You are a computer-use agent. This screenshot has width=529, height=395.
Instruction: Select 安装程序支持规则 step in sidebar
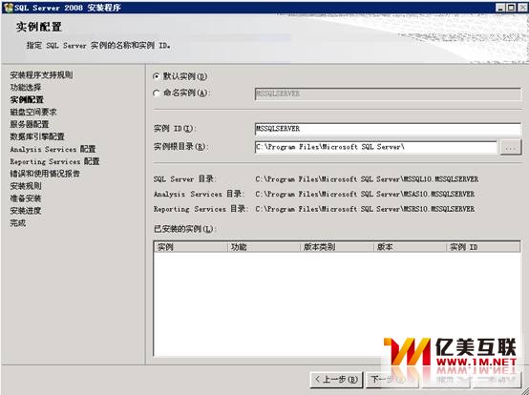(41, 74)
